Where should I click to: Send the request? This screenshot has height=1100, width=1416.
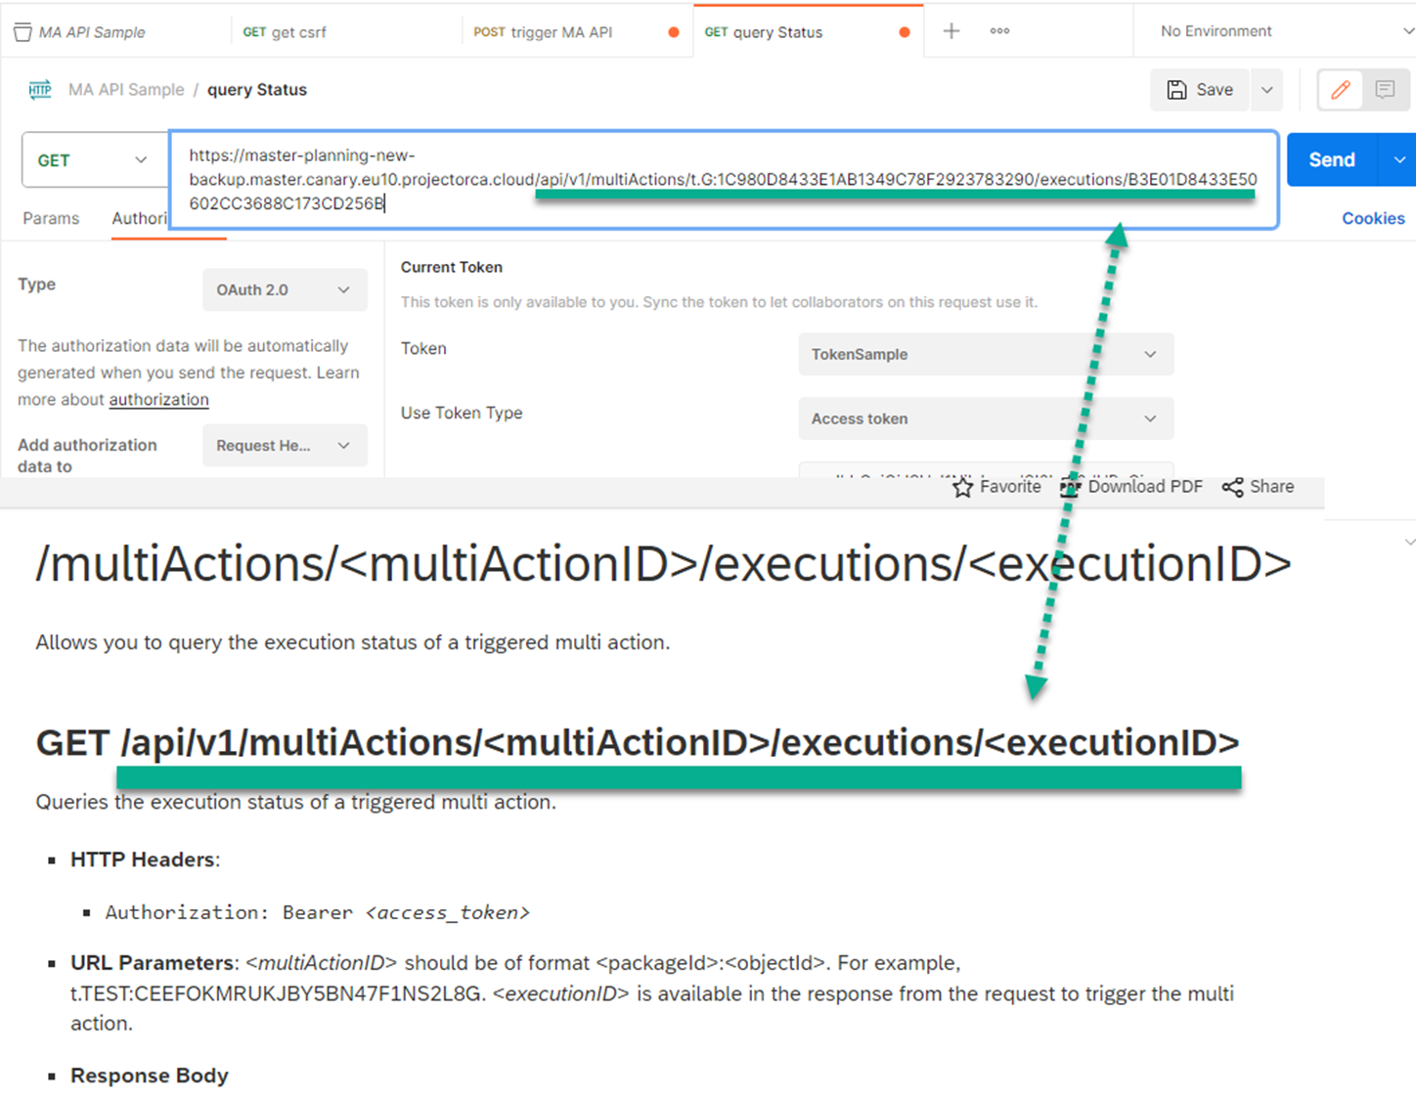[x=1332, y=160]
